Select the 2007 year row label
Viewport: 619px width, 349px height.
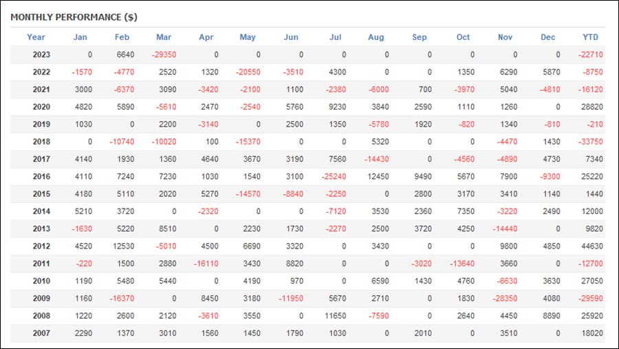[x=41, y=332]
